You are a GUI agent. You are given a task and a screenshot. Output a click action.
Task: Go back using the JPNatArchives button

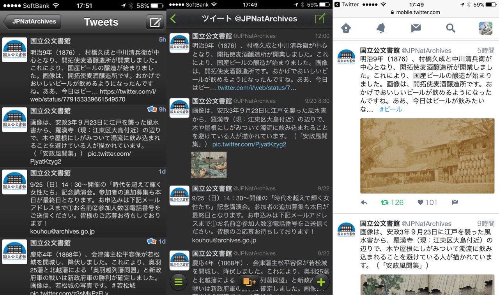coord(33,22)
